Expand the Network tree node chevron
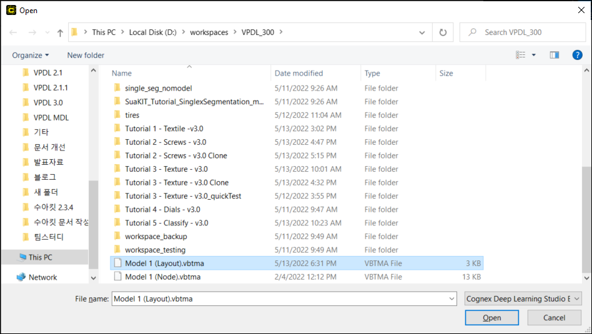The height and width of the screenshot is (334, 592). point(7,277)
